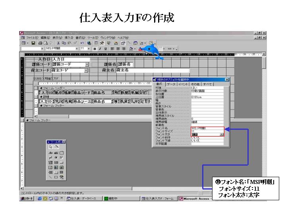Open the 書式(O) menu
Viewport: 286px width, 215px height.
click(x=80, y=38)
